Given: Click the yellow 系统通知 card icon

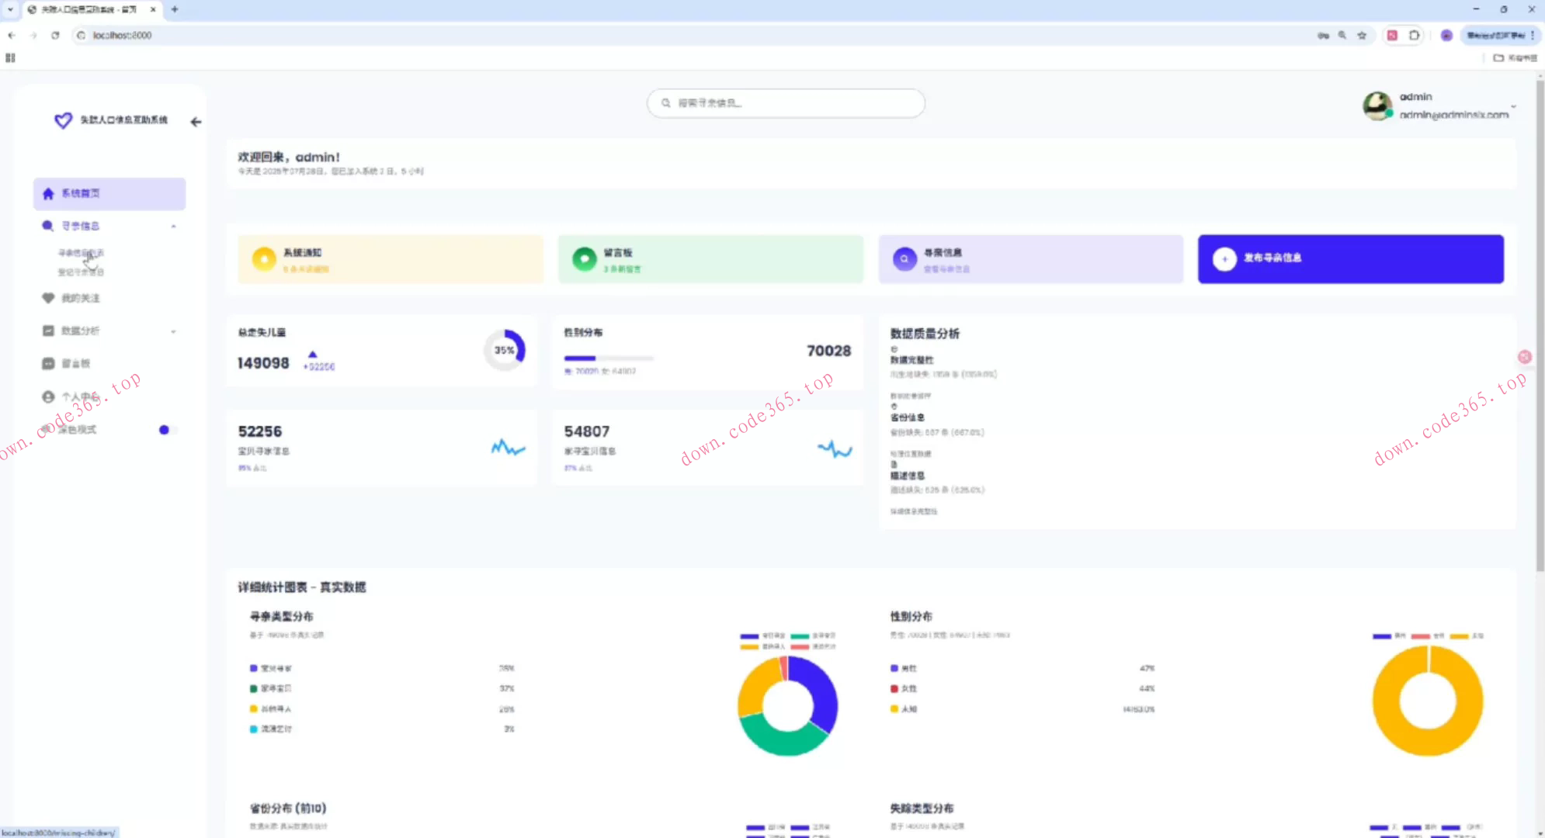Looking at the screenshot, I should [x=264, y=259].
